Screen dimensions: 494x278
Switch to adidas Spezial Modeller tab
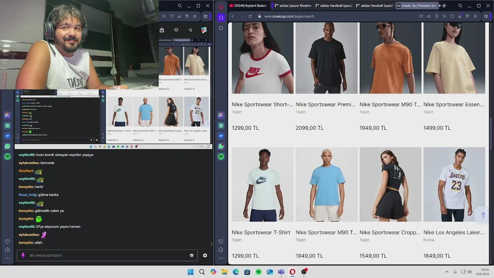click(292, 6)
